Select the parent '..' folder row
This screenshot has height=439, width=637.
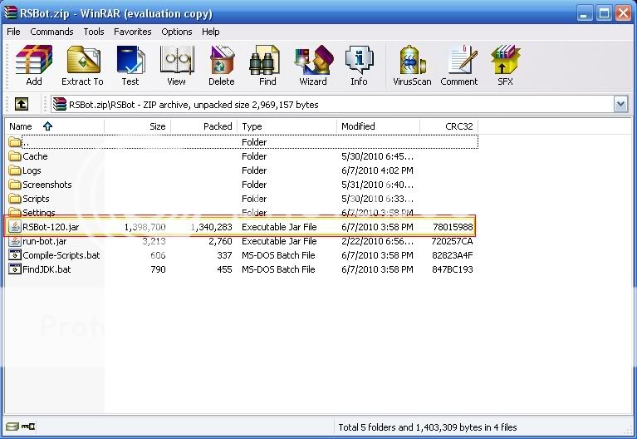click(x=243, y=142)
